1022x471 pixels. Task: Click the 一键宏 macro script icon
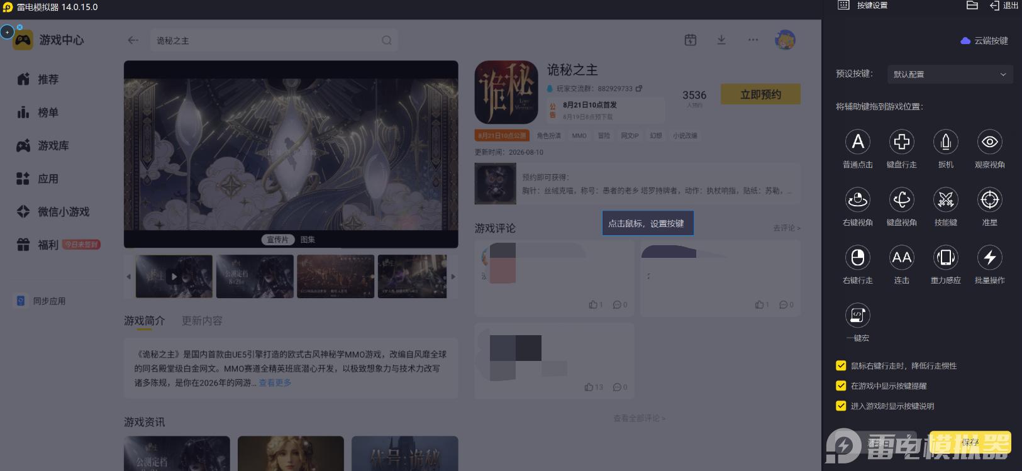click(858, 315)
